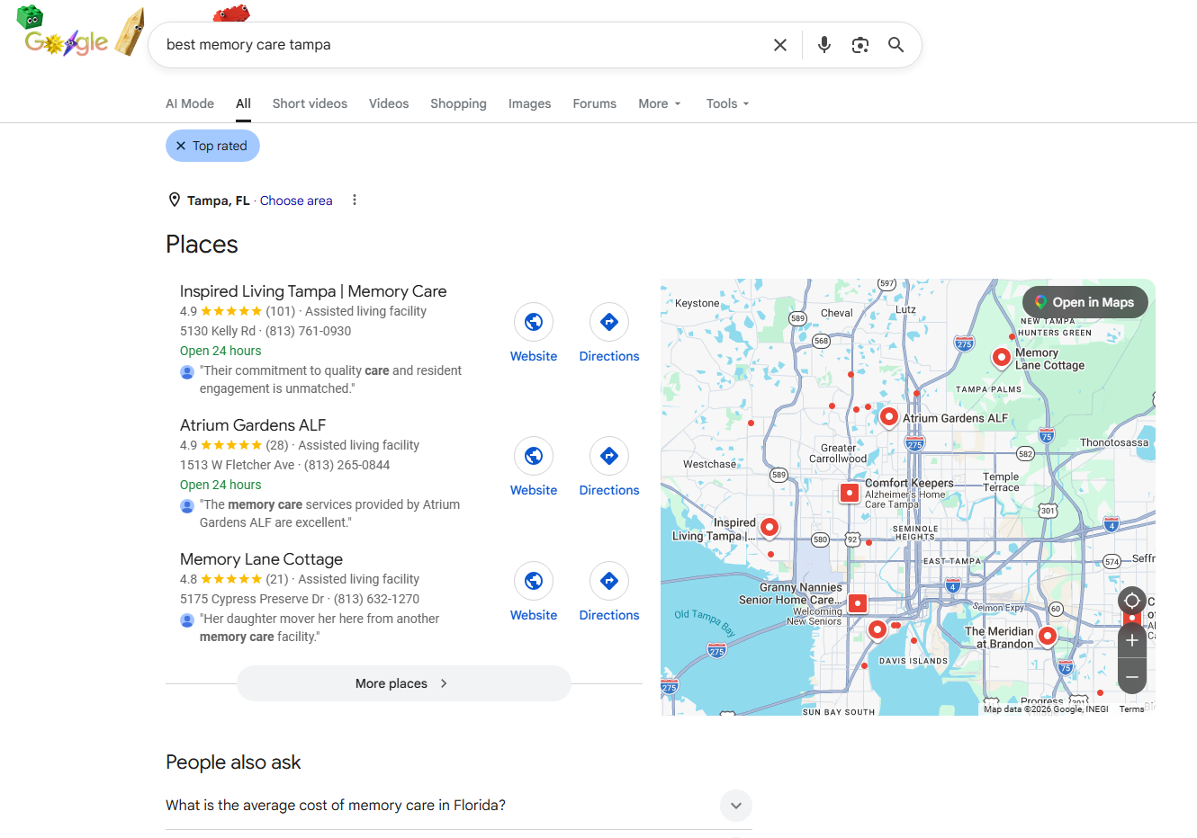
Task: Select the Memory Lane Cottage map pin
Action: click(1001, 358)
